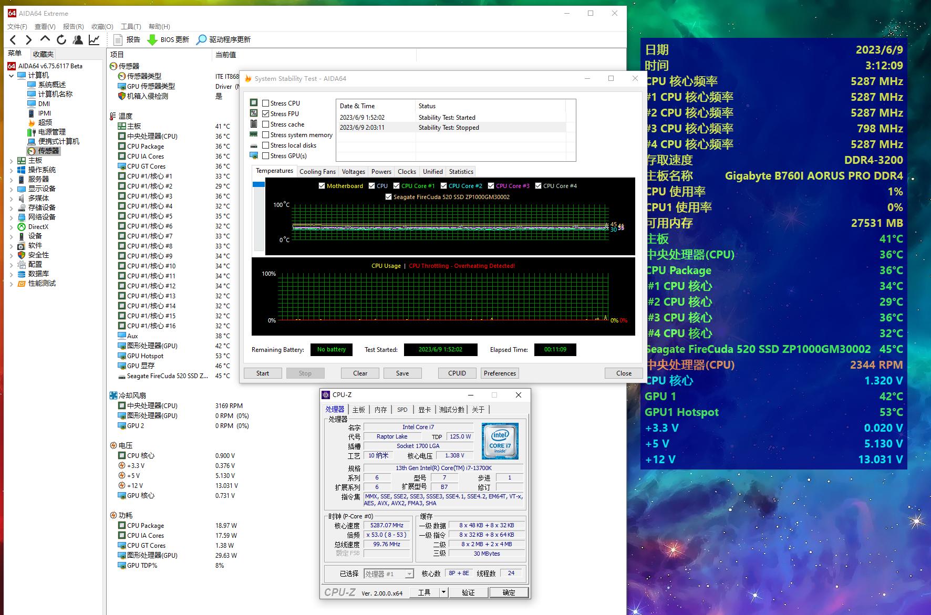Click the blue graph scale slider
Screen dimensions: 931x615
[x=258, y=184]
